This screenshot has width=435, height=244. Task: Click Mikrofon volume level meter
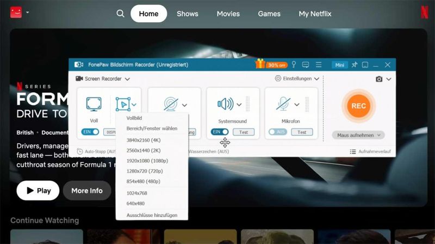tap(307, 104)
